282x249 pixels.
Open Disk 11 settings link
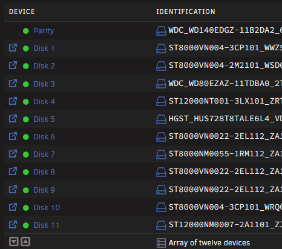tap(47, 225)
